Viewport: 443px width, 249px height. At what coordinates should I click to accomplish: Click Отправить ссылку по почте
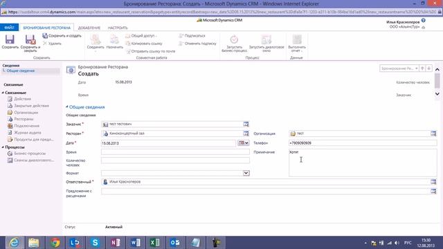[x=150, y=51]
